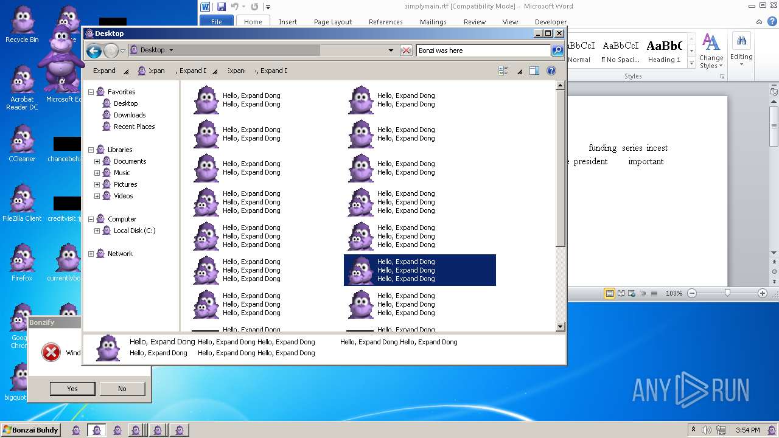Click Redo icon in Word quick access toolbar

coord(254,7)
